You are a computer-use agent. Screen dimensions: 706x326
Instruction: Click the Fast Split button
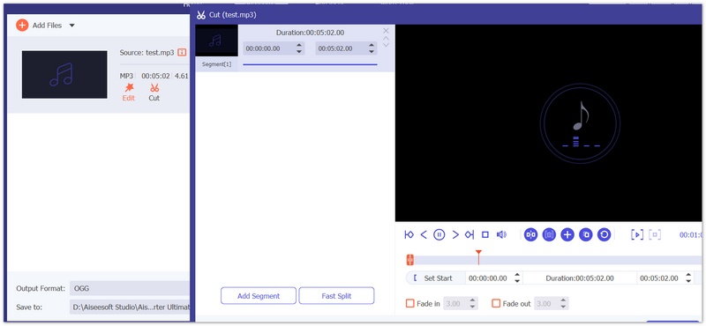(336, 296)
